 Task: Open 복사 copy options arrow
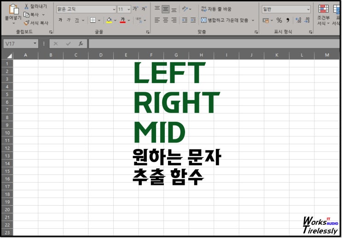click(x=43, y=15)
